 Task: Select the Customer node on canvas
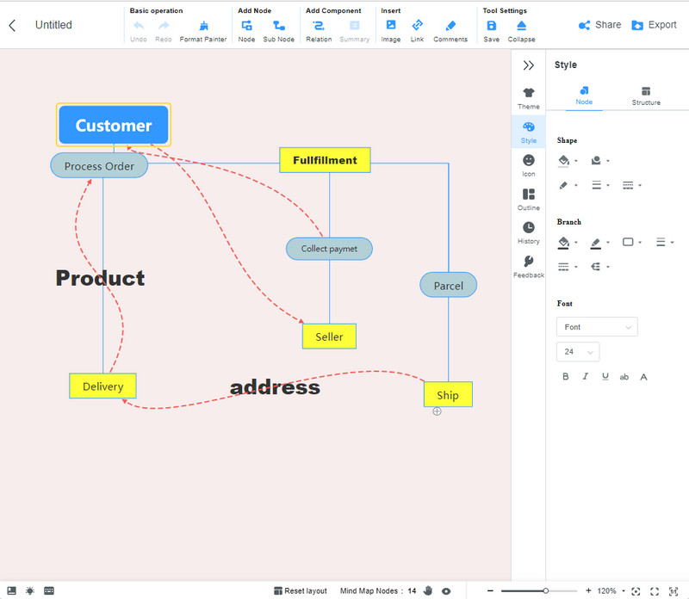pos(114,126)
